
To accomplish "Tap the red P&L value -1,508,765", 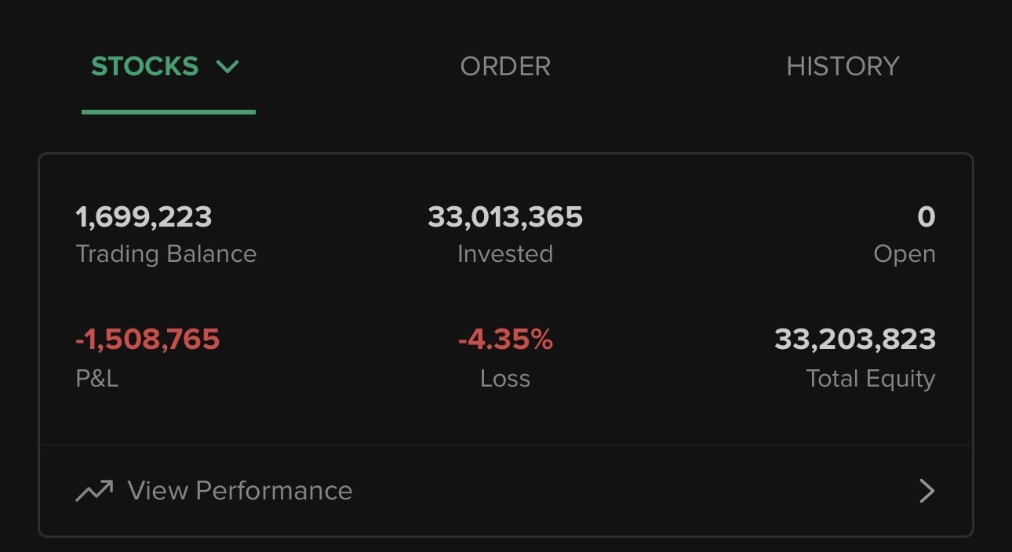I will (147, 340).
